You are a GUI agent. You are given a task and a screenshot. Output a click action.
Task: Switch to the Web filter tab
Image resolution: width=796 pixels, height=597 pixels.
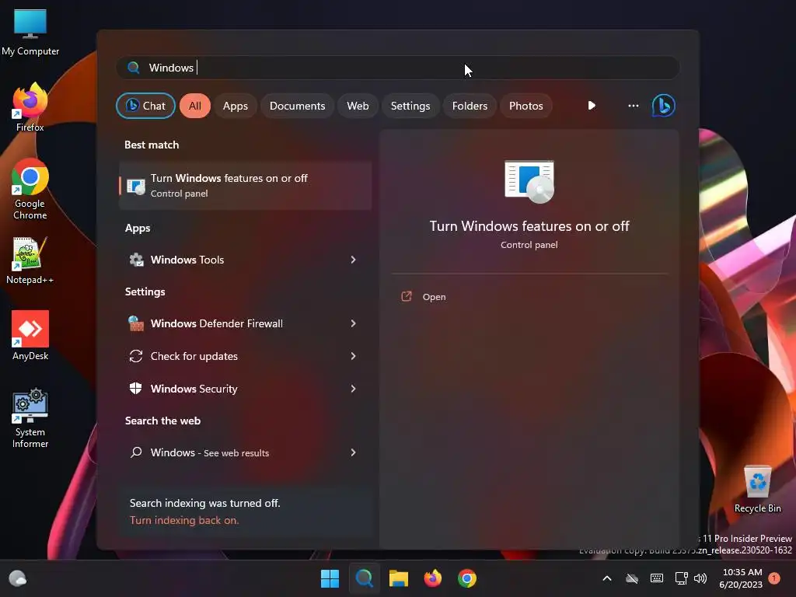358,106
